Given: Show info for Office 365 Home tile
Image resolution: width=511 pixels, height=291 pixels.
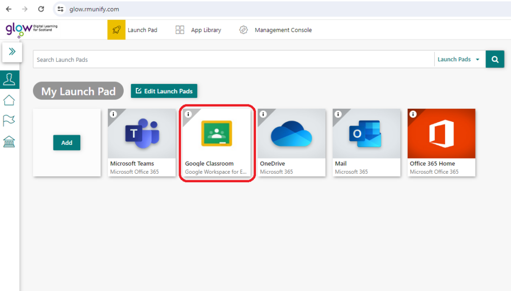Looking at the screenshot, I should point(413,114).
